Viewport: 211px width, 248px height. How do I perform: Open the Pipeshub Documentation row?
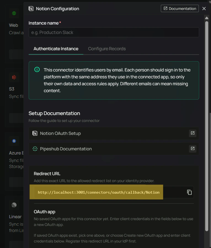pos(114,149)
